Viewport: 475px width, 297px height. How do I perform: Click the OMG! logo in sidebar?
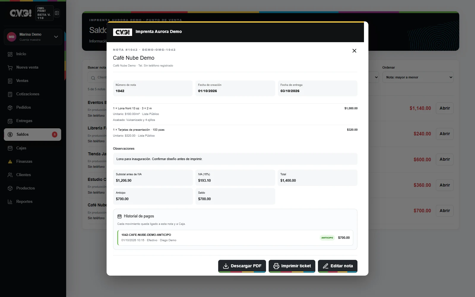(x=20, y=13)
